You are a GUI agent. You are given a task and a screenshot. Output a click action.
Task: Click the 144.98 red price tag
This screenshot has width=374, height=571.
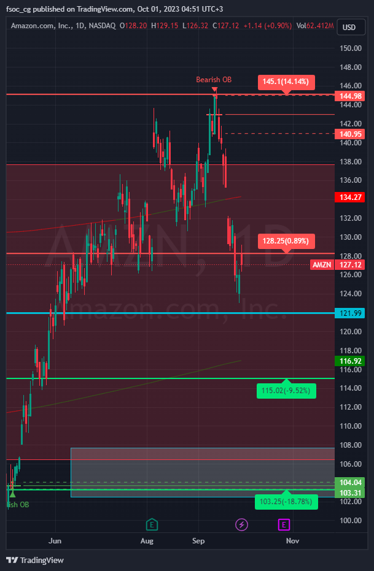pyautogui.click(x=350, y=96)
